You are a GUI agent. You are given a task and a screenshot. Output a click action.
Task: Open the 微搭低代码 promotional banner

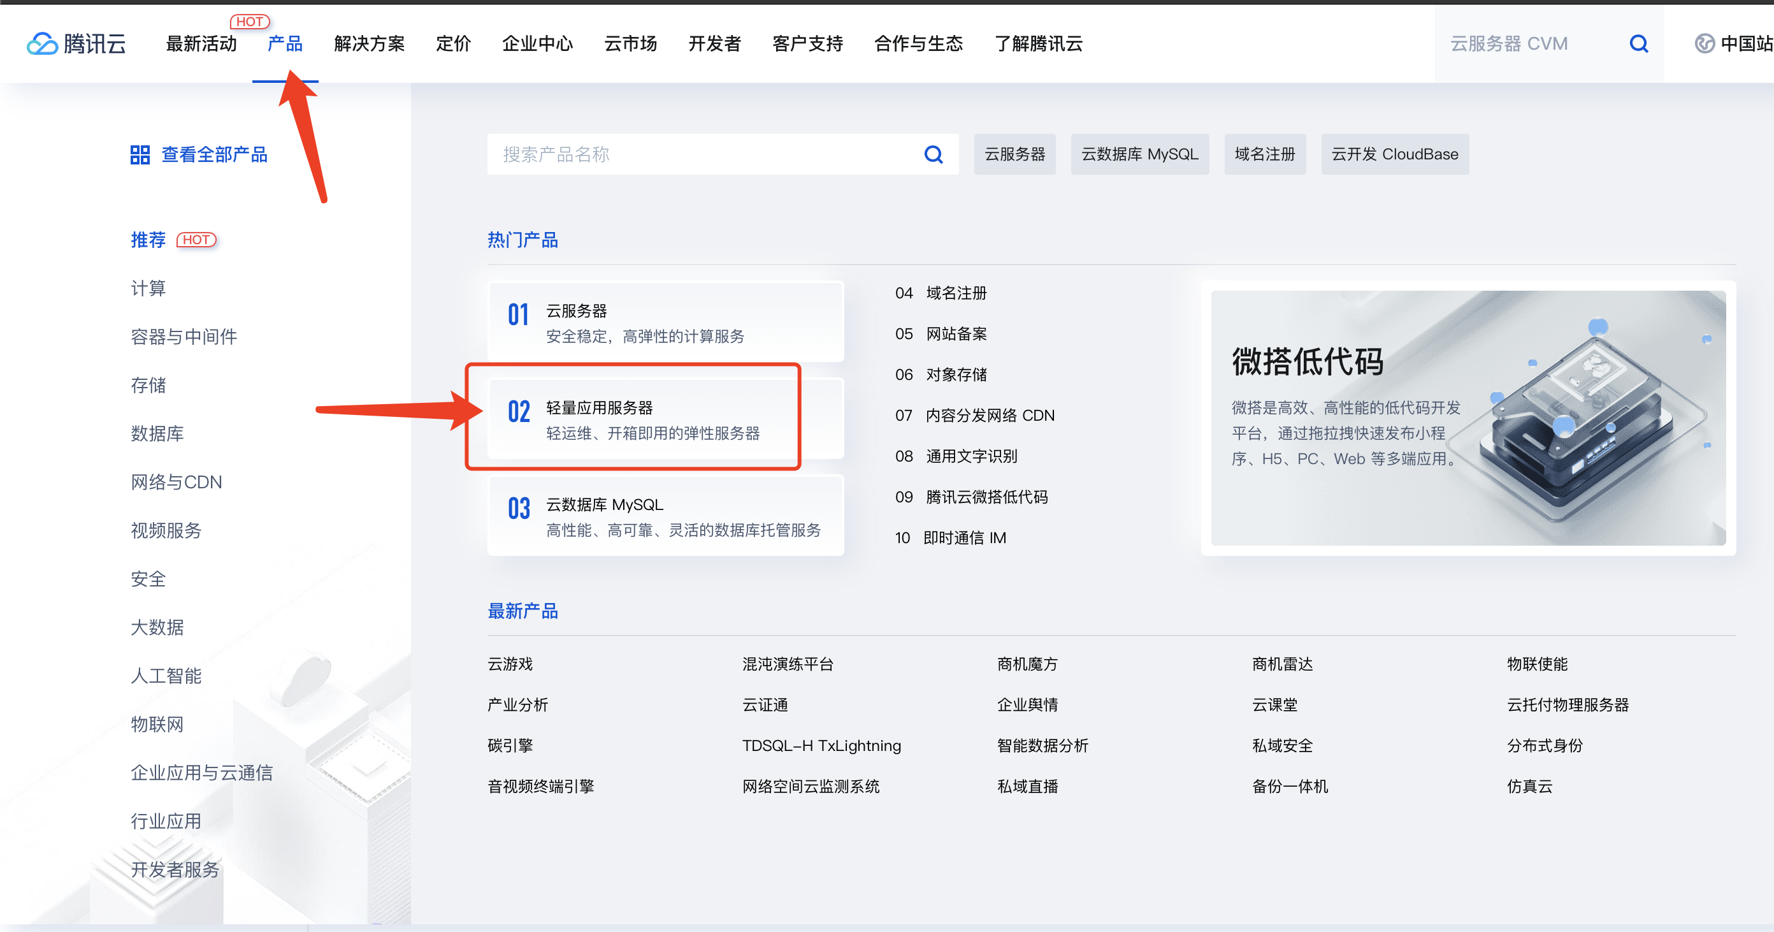point(1468,418)
